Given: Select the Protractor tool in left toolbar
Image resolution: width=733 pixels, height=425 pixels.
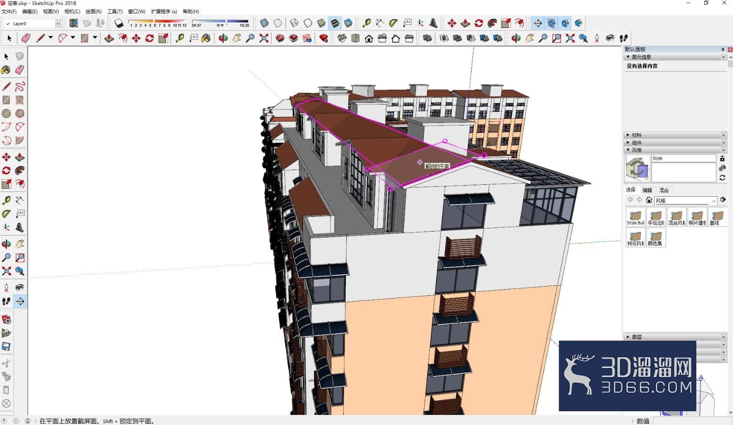Looking at the screenshot, I should click(x=6, y=214).
